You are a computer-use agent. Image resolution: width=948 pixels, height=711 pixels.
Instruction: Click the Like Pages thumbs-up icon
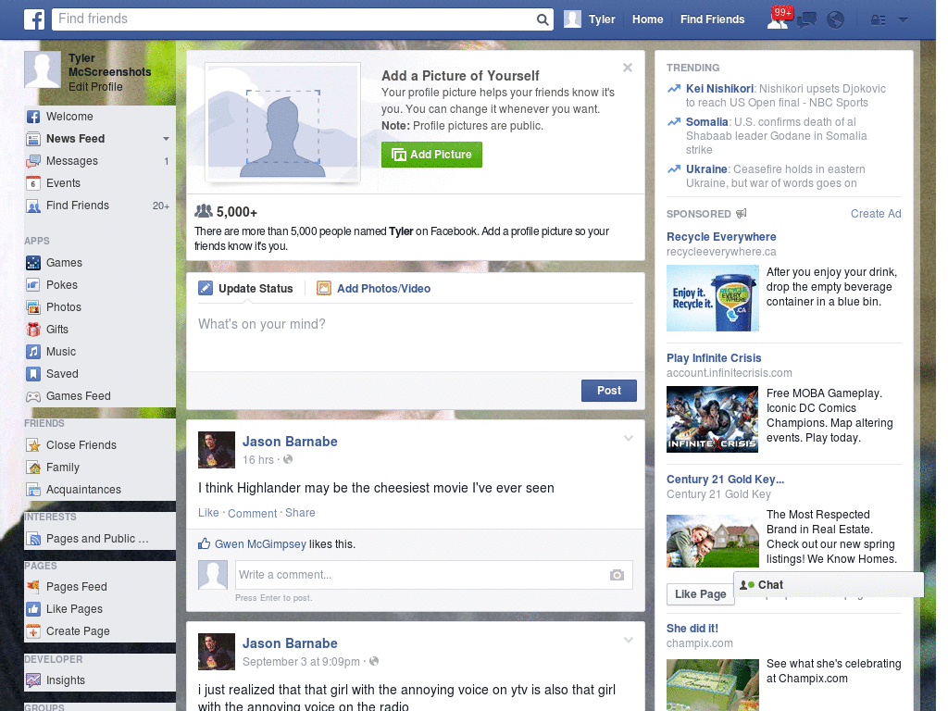click(33, 609)
